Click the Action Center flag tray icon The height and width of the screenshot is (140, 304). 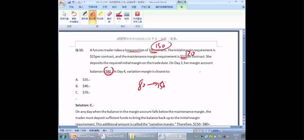(x=220, y=136)
